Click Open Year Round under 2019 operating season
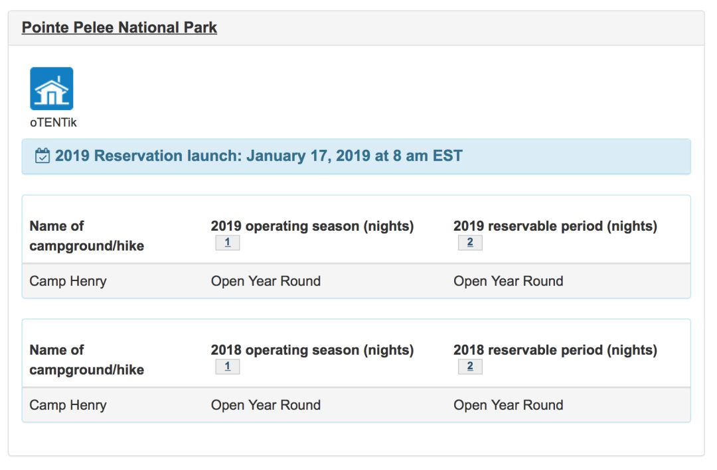 [266, 281]
